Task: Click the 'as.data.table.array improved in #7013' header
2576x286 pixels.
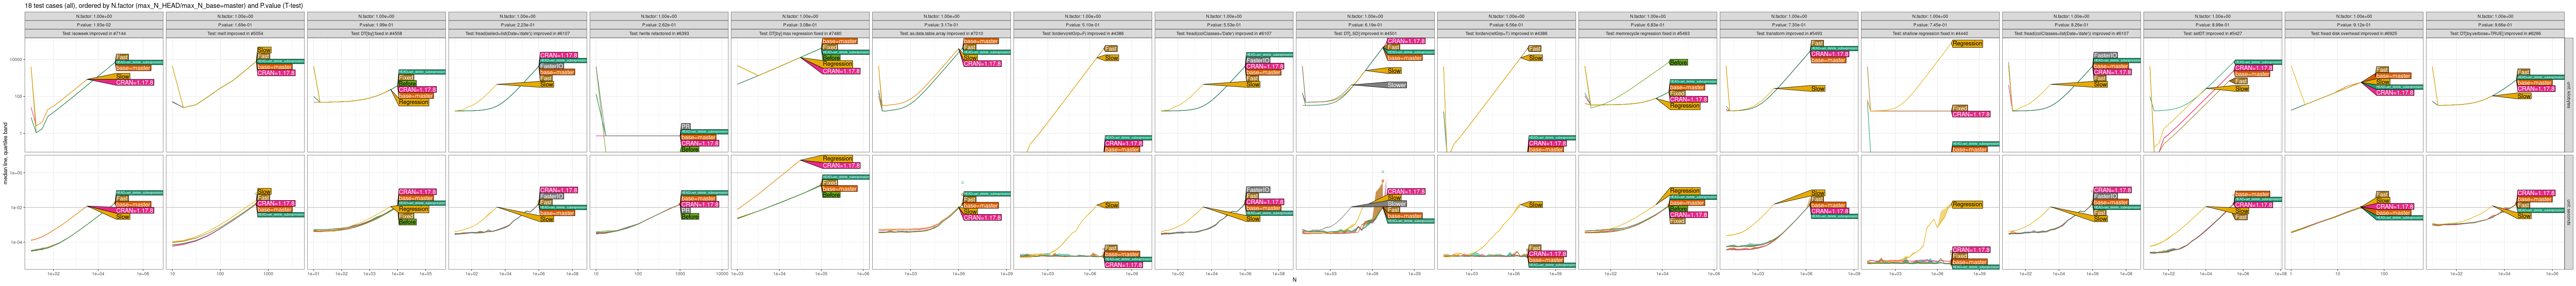Action: click(x=941, y=33)
